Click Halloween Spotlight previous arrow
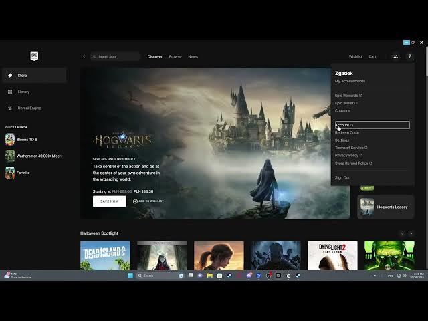Image resolution: width=428 pixels, height=321 pixels. click(402, 233)
